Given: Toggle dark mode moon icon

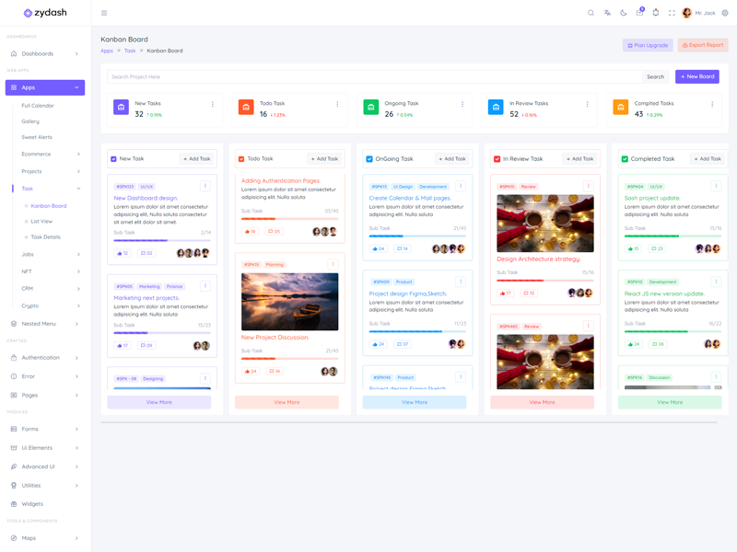Looking at the screenshot, I should click(624, 13).
